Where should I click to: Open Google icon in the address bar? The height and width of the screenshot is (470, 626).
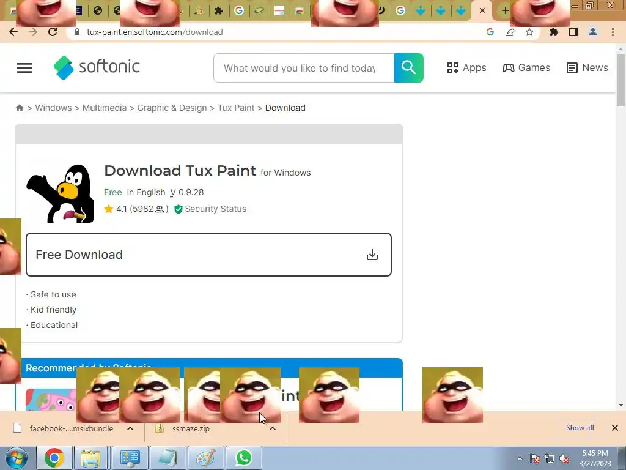[x=490, y=32]
